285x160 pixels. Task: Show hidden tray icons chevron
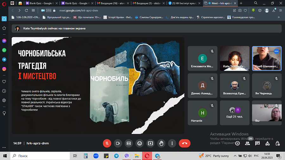pyautogui.click(x=235, y=156)
